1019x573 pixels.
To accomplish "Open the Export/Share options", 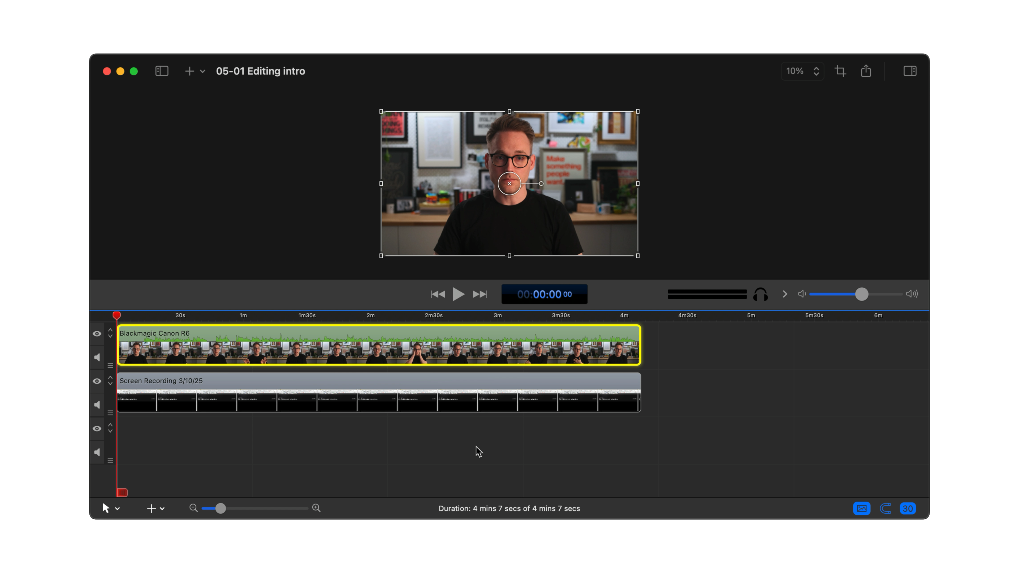I will click(x=866, y=71).
